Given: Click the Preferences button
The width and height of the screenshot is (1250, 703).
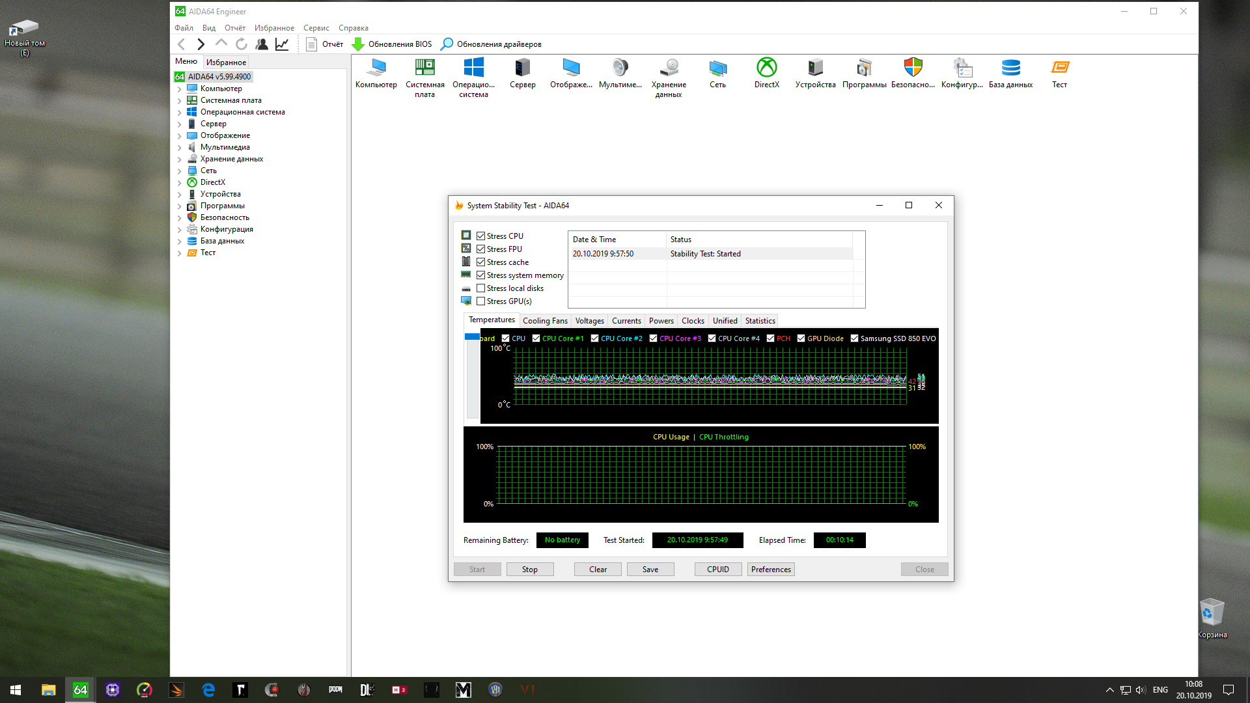Looking at the screenshot, I should 771,570.
